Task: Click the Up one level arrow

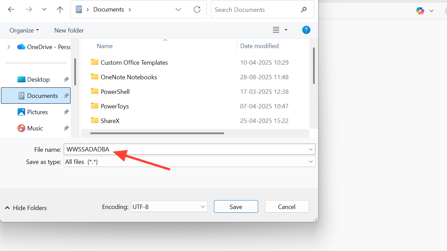Action: pos(60,9)
